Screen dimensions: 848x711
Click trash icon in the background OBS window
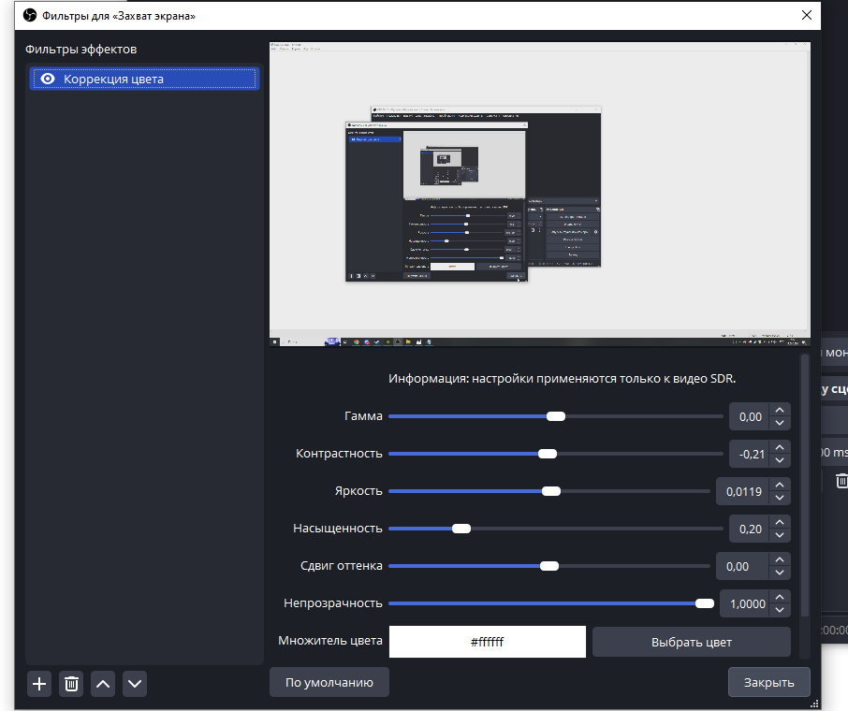(841, 480)
